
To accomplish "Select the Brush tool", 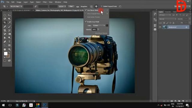I will pos(9,26).
